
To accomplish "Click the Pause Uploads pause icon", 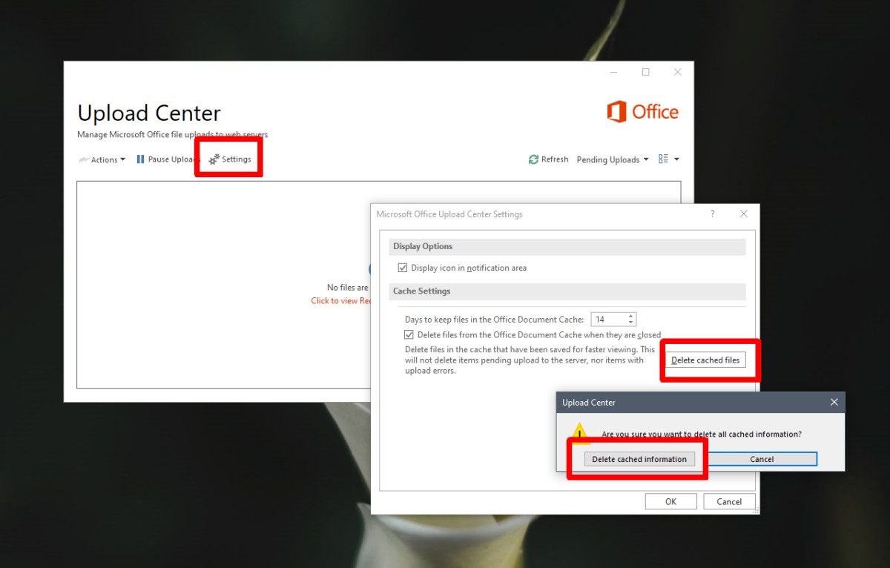I will coord(139,159).
